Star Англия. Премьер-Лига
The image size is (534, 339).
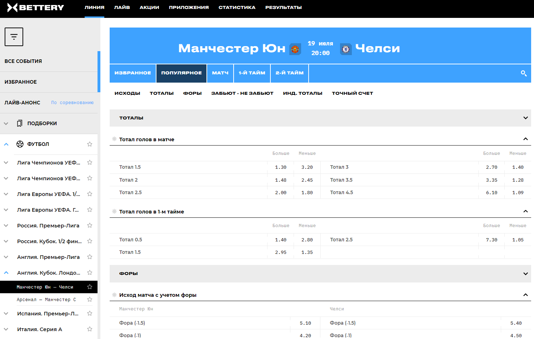(x=90, y=257)
